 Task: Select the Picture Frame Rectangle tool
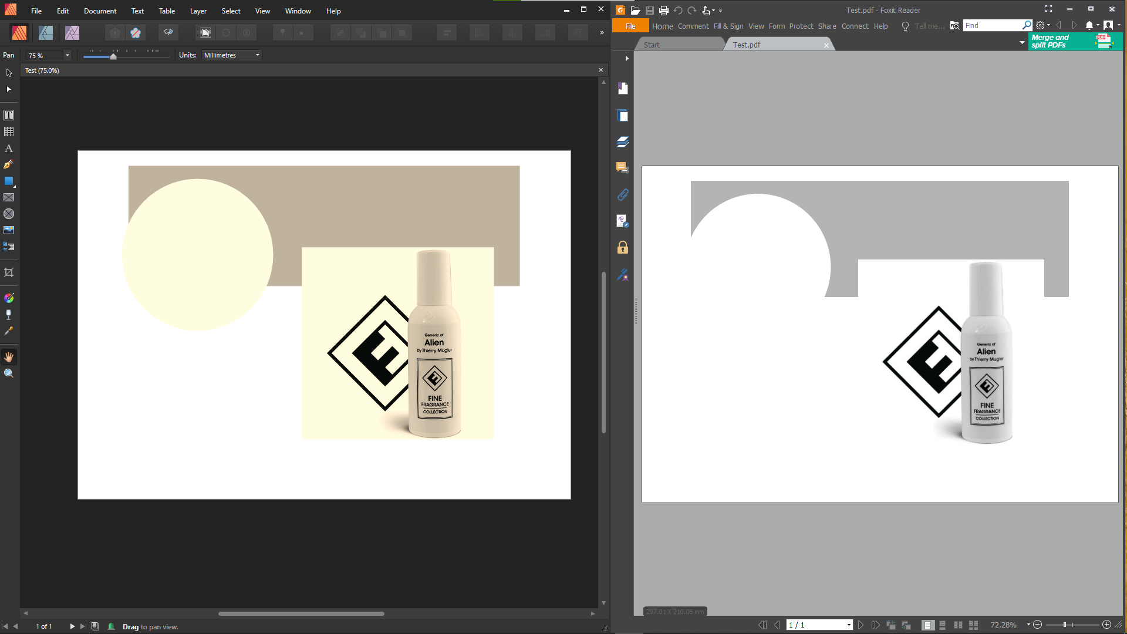click(9, 198)
